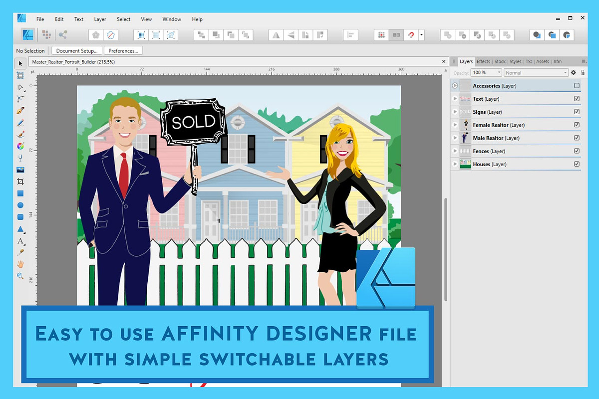Click the Male Realtor layer thumbnail

(x=465, y=138)
